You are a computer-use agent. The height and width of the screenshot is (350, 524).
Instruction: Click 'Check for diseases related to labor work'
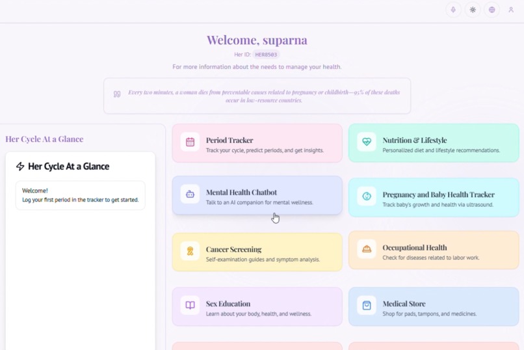pos(431,258)
